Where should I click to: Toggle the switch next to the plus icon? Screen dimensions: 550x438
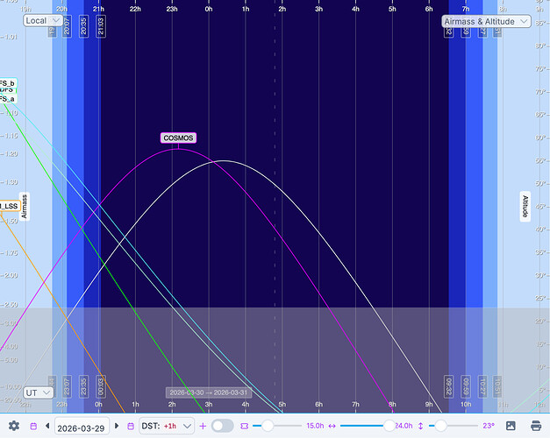223,426
